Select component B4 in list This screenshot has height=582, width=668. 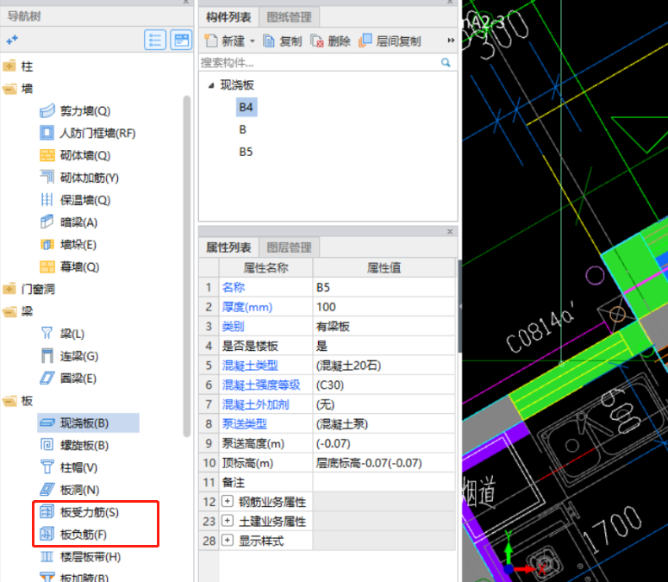pos(247,108)
